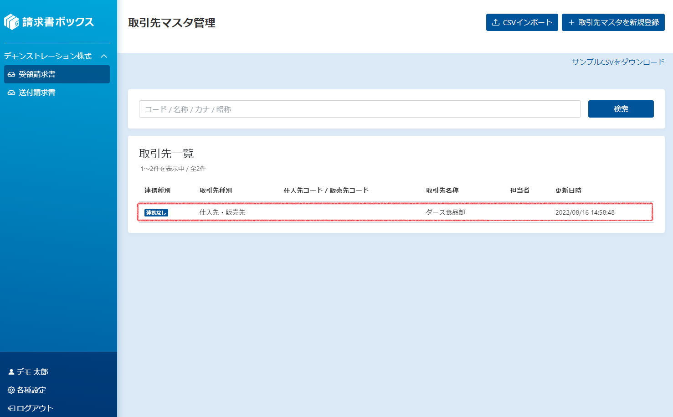This screenshot has height=417, width=673.
Task: Download sample via サンプルCSVをダウンロード link
Action: click(618, 62)
